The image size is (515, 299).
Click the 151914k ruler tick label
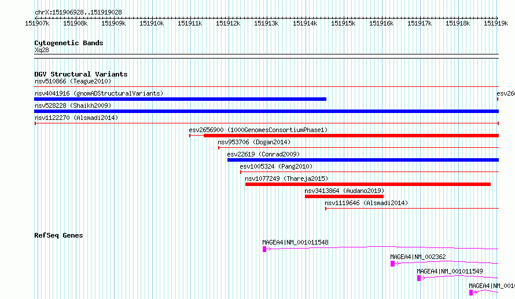coord(305,23)
